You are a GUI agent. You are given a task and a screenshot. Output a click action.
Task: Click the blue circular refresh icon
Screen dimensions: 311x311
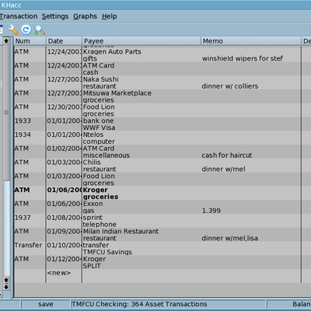click(x=26, y=30)
